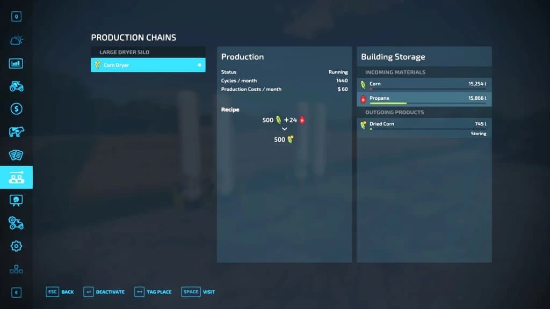Click the Deactivate production button
This screenshot has width=550, height=309.
tap(104, 292)
